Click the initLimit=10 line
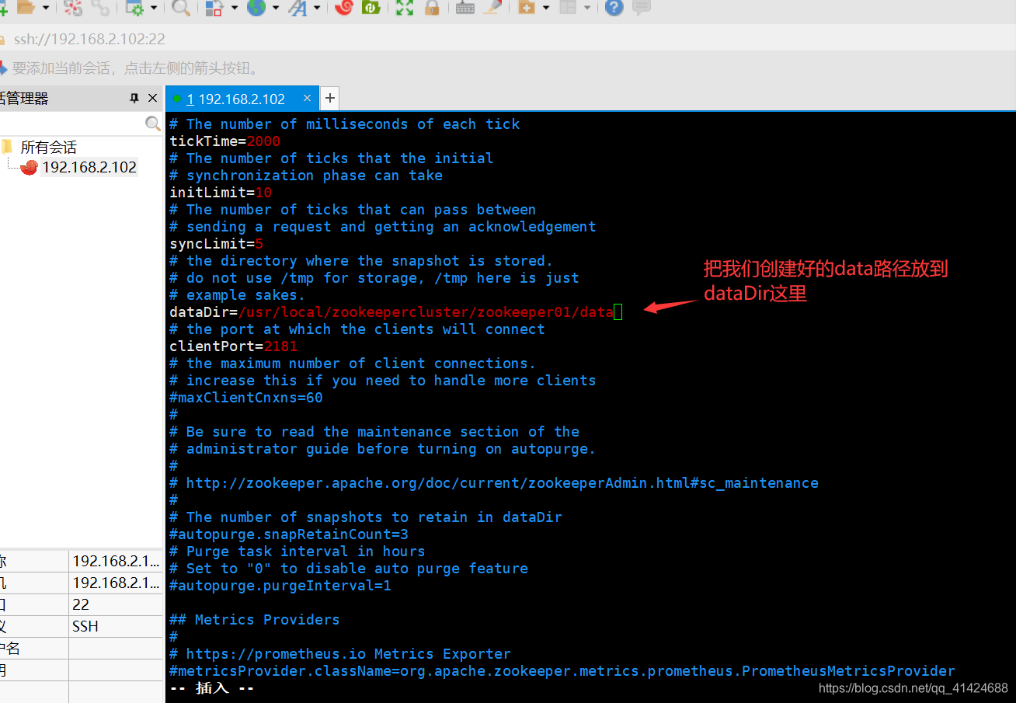Image resolution: width=1016 pixels, height=703 pixels. (x=221, y=193)
